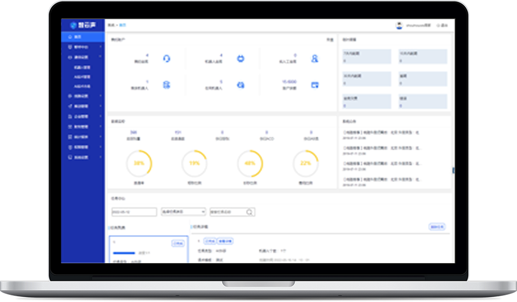Viewport: 517px width, 302px height.
Task: Click the date input field showing 2022-05-12
Action: [x=134, y=212]
